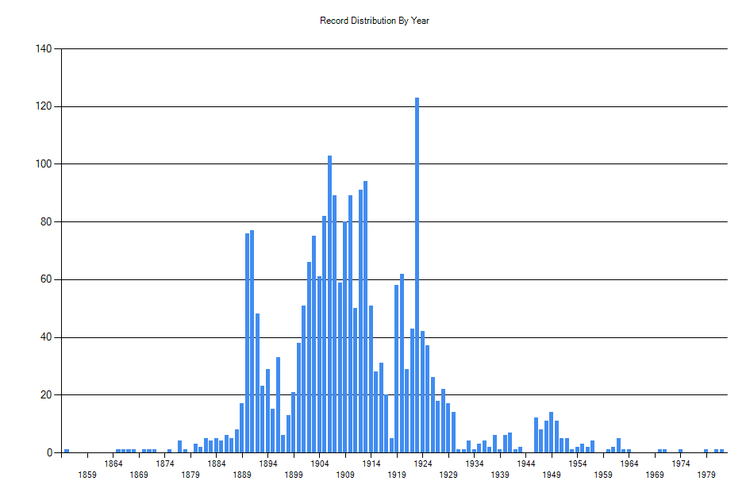Click the 1869 x-axis year label
The height and width of the screenshot is (500, 750).
pos(139,475)
